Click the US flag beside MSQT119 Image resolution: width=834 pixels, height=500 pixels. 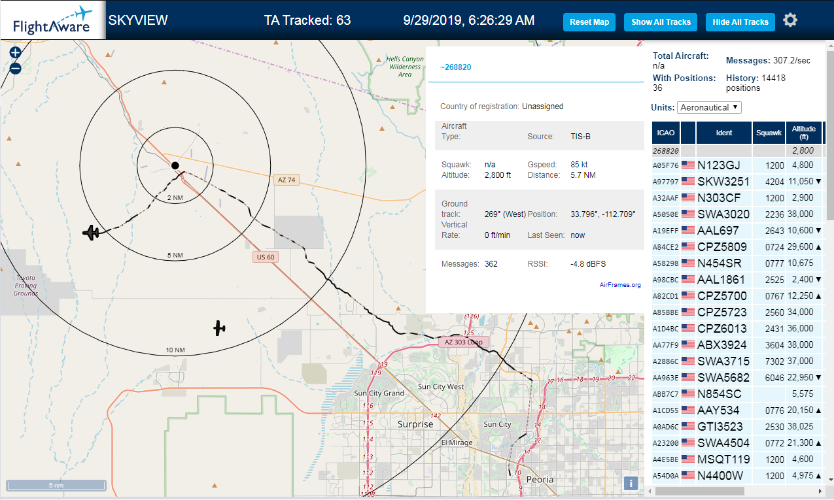click(687, 459)
